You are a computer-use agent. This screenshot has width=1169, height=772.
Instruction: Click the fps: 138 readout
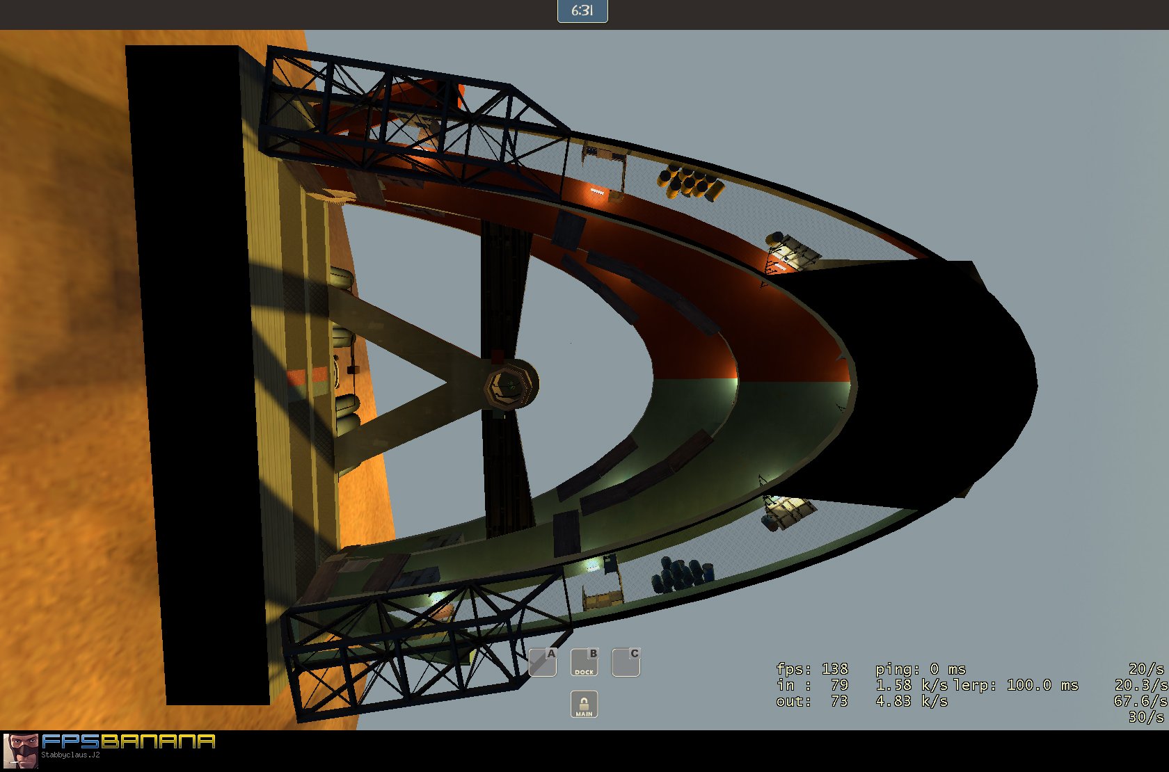(812, 669)
